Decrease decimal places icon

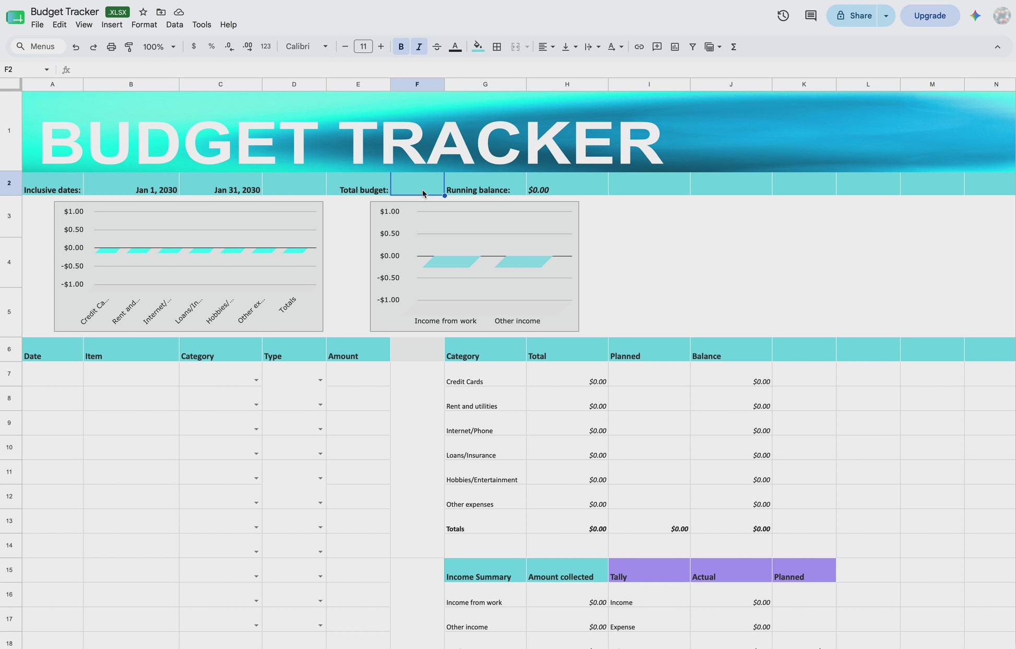(229, 46)
